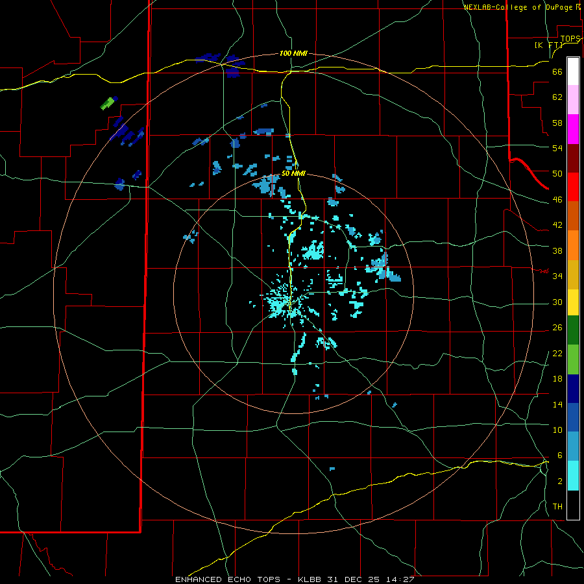584x584 pixels.
Task: Click the bright red legend swatch
Action: click(573, 187)
